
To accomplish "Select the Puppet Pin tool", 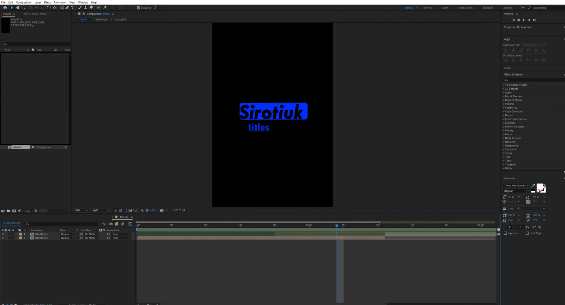I will pyautogui.click(x=105, y=7).
